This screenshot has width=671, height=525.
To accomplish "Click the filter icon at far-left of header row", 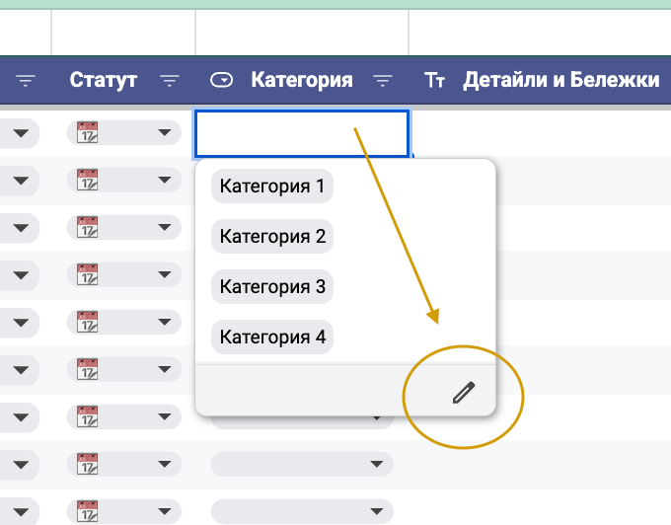I will tap(26, 81).
